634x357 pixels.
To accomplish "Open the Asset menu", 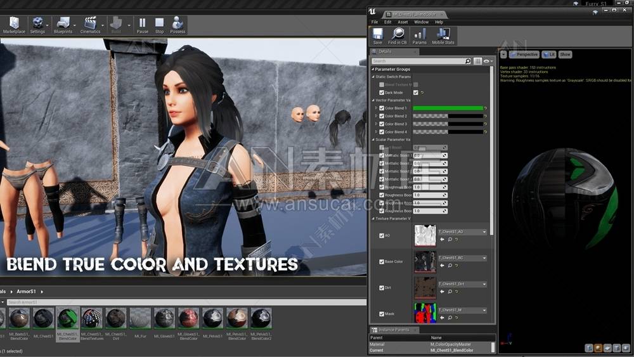I will 403,22.
